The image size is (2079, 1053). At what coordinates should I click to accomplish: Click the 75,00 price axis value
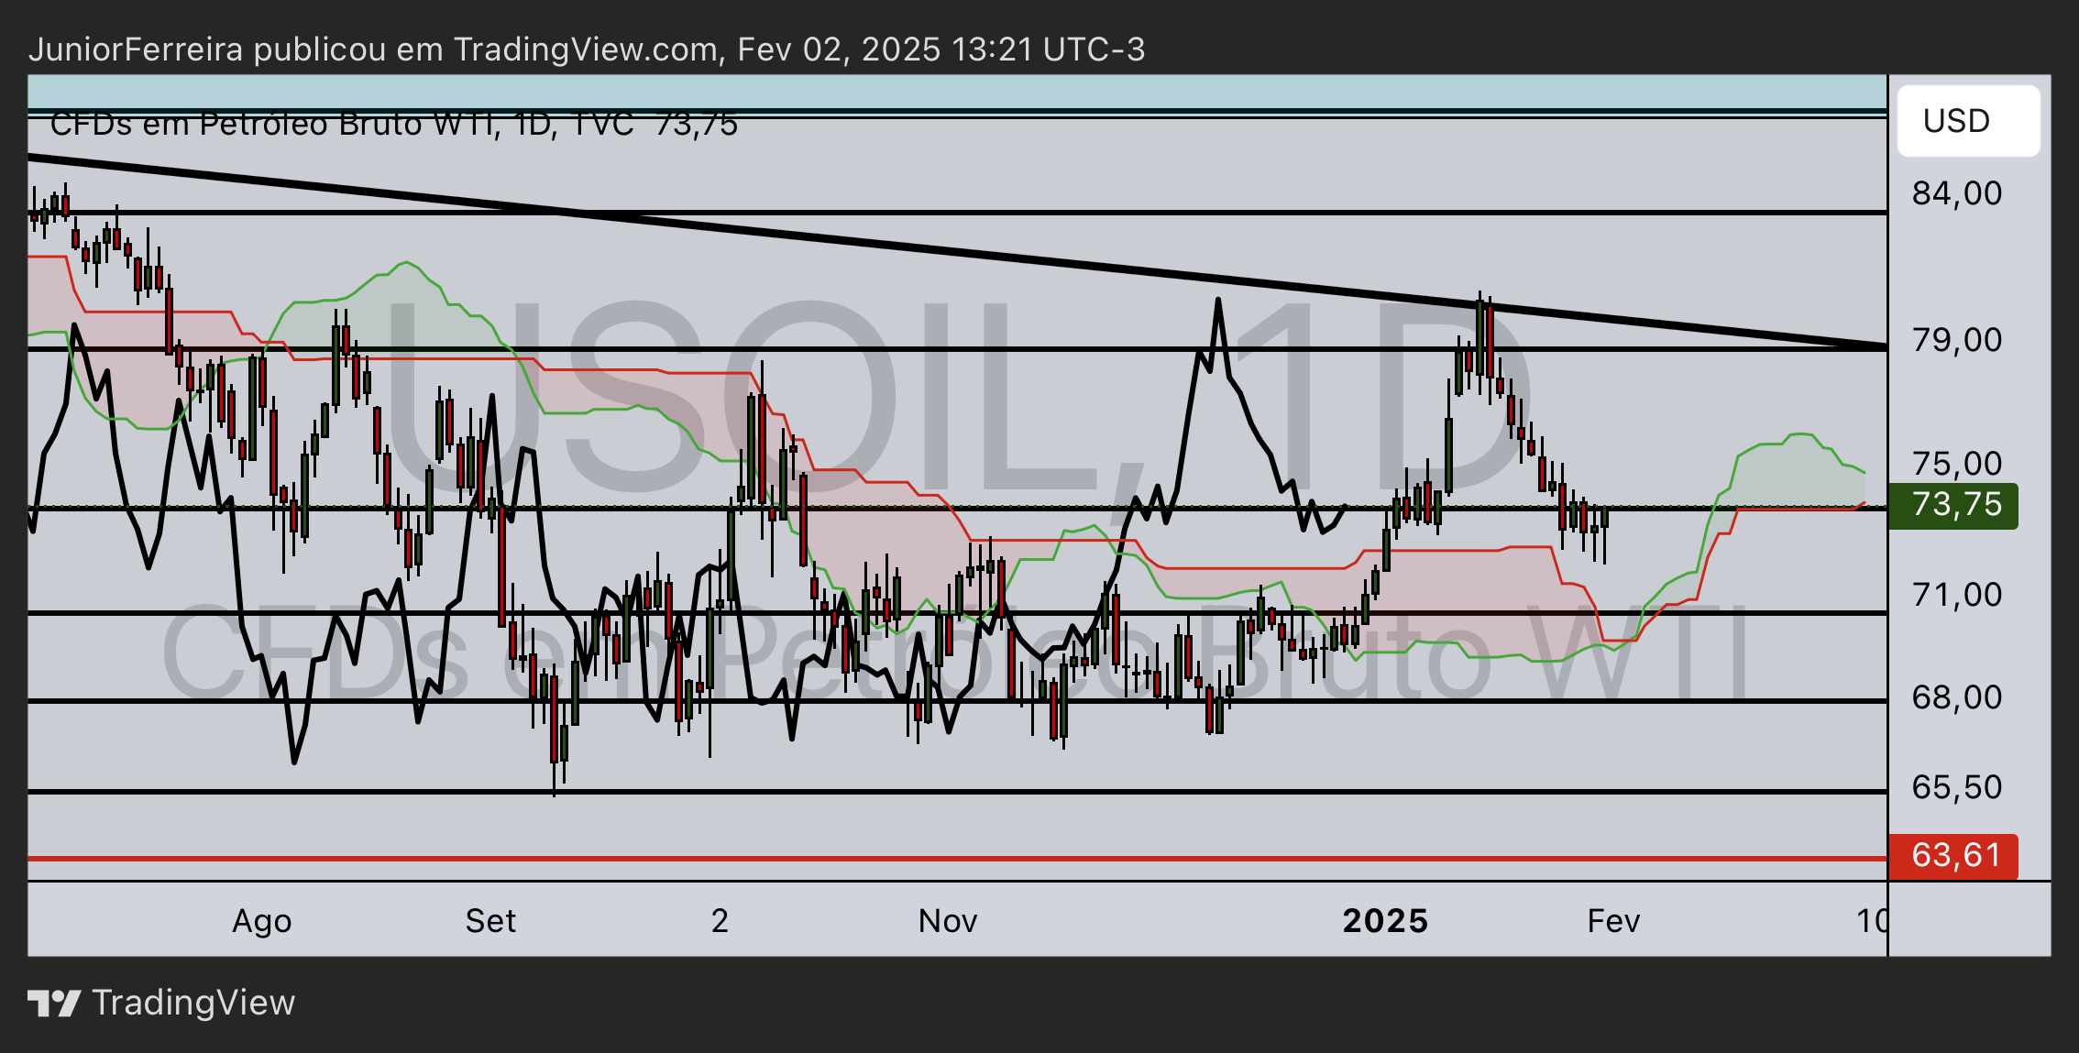(1957, 464)
